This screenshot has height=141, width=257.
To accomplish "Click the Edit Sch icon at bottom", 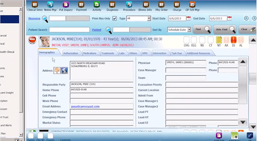I will tap(219, 136).
